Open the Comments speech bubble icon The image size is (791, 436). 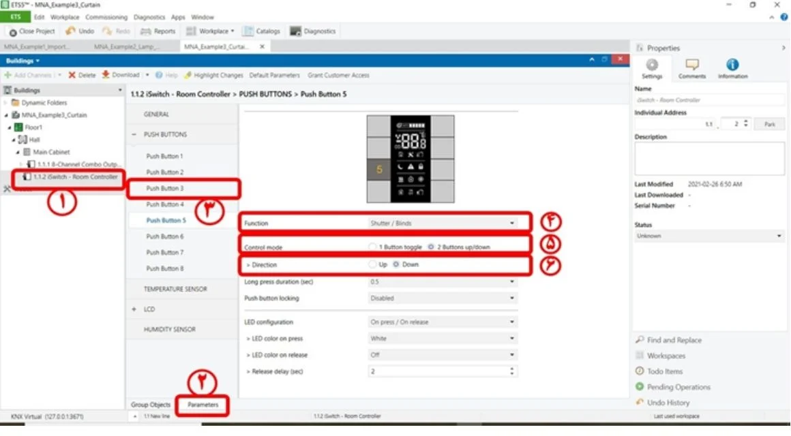point(692,65)
